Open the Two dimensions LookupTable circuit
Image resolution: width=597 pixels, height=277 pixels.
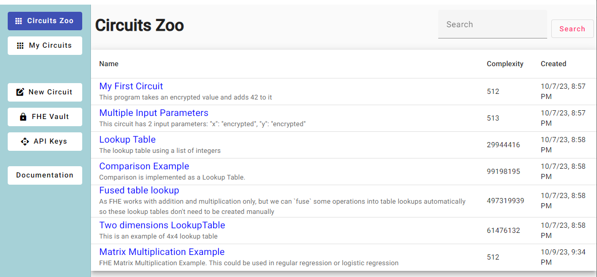[162, 225]
